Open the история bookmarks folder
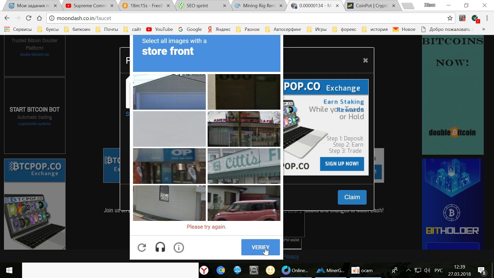 pos(375,29)
